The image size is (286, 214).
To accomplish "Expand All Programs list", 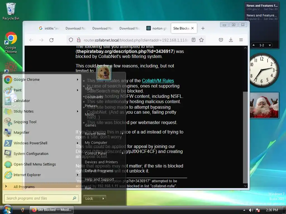I will pyautogui.click(x=42, y=186).
